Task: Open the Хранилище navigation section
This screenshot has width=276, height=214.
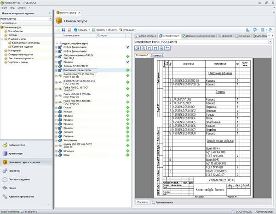Action: tap(26, 153)
